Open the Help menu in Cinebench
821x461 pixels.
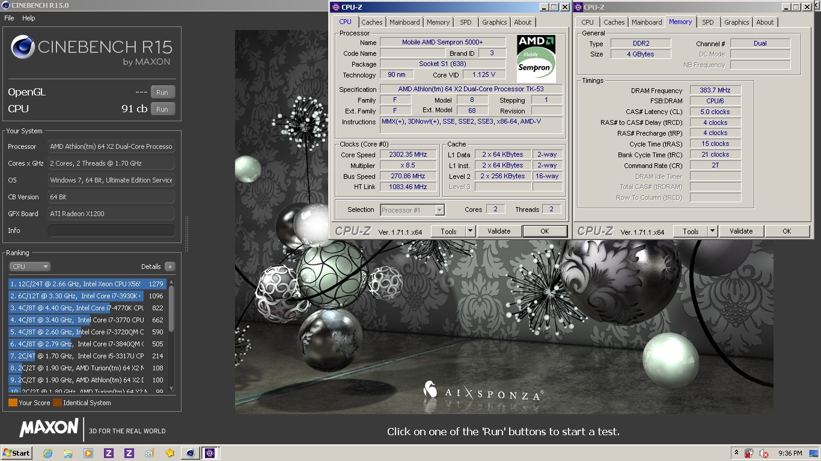pos(29,18)
